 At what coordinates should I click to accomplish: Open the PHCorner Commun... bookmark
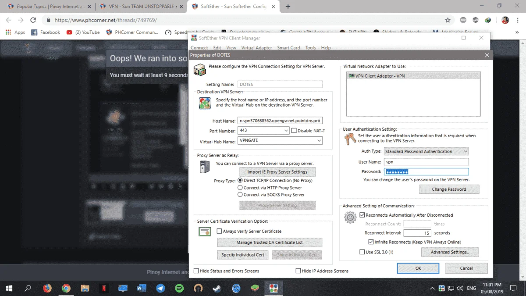132,32
